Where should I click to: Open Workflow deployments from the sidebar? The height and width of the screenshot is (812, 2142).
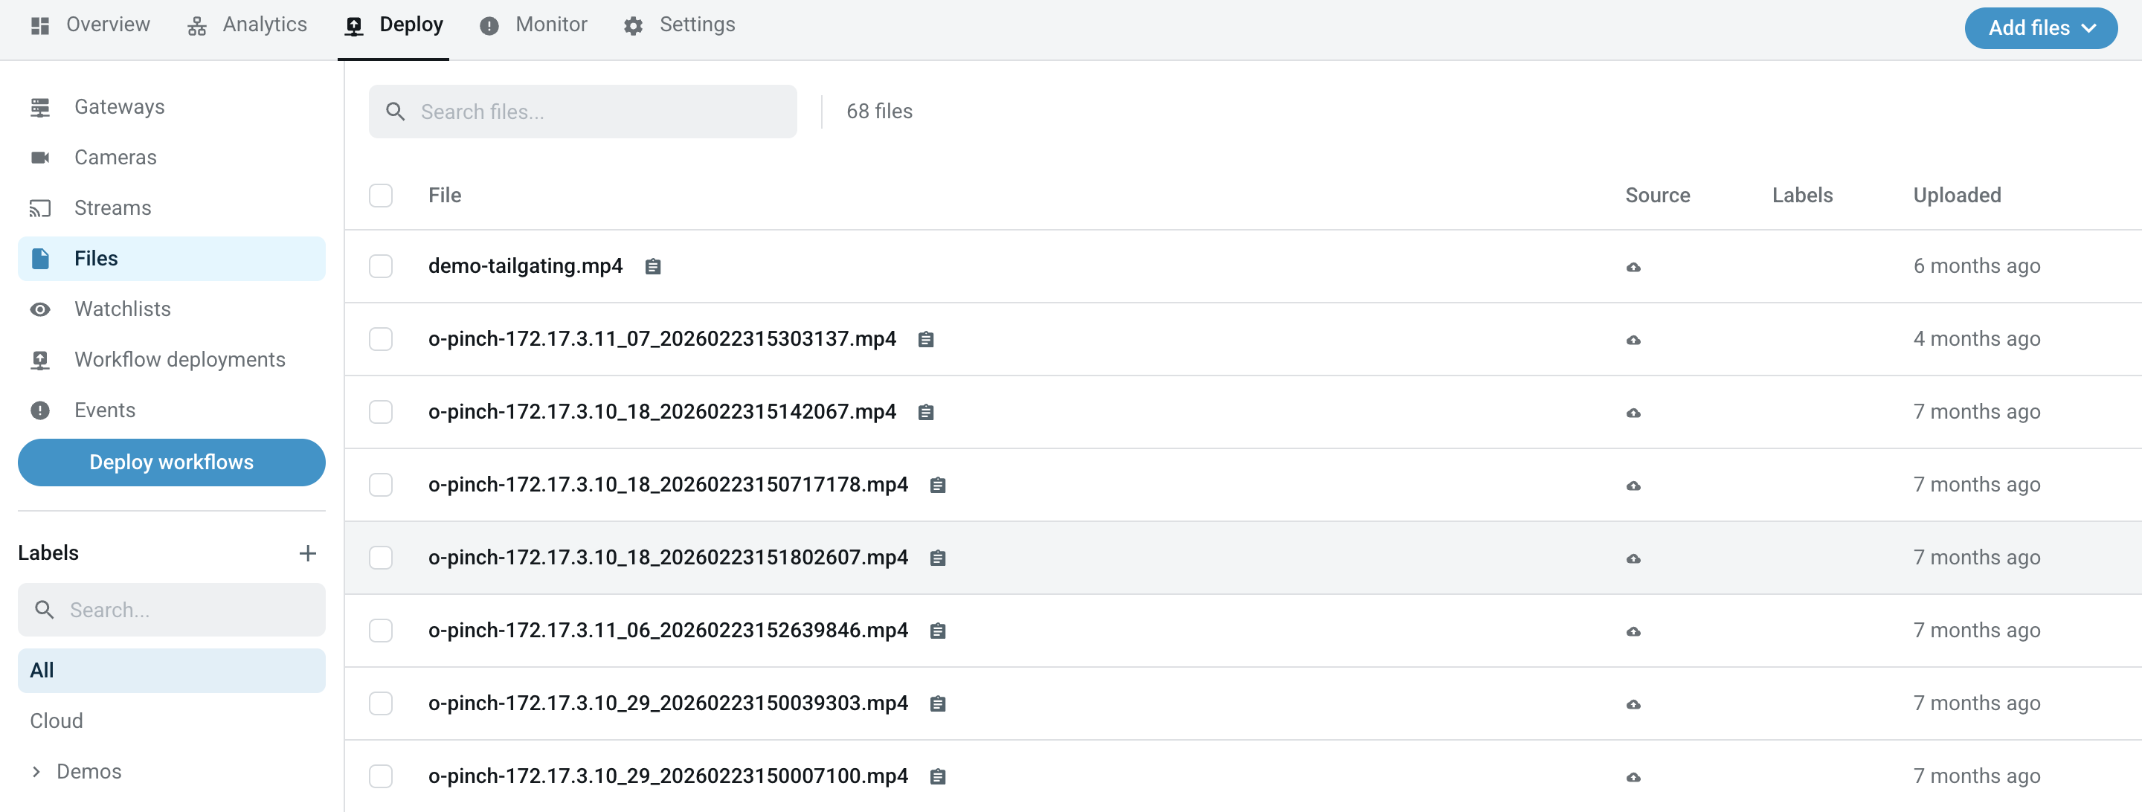pos(171,360)
